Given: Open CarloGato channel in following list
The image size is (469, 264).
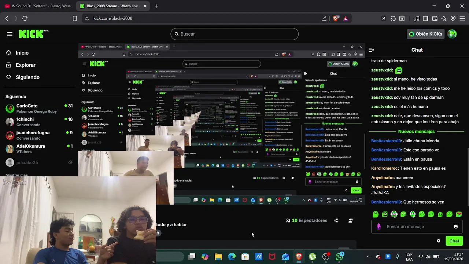Looking at the screenshot, I should click(39, 109).
